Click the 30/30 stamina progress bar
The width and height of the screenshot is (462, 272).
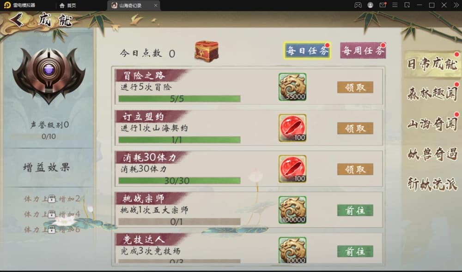click(x=179, y=181)
